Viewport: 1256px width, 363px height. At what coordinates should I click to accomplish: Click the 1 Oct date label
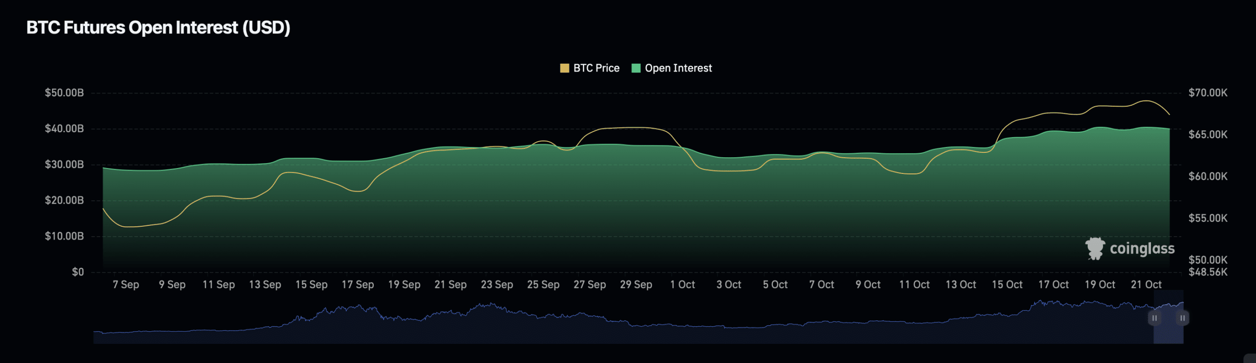(x=682, y=285)
